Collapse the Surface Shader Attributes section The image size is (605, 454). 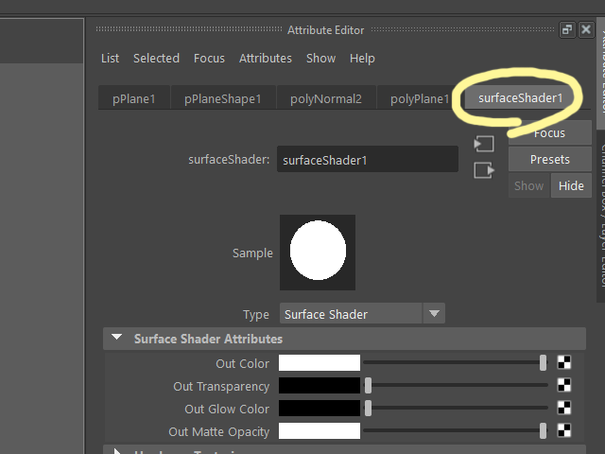pos(116,338)
